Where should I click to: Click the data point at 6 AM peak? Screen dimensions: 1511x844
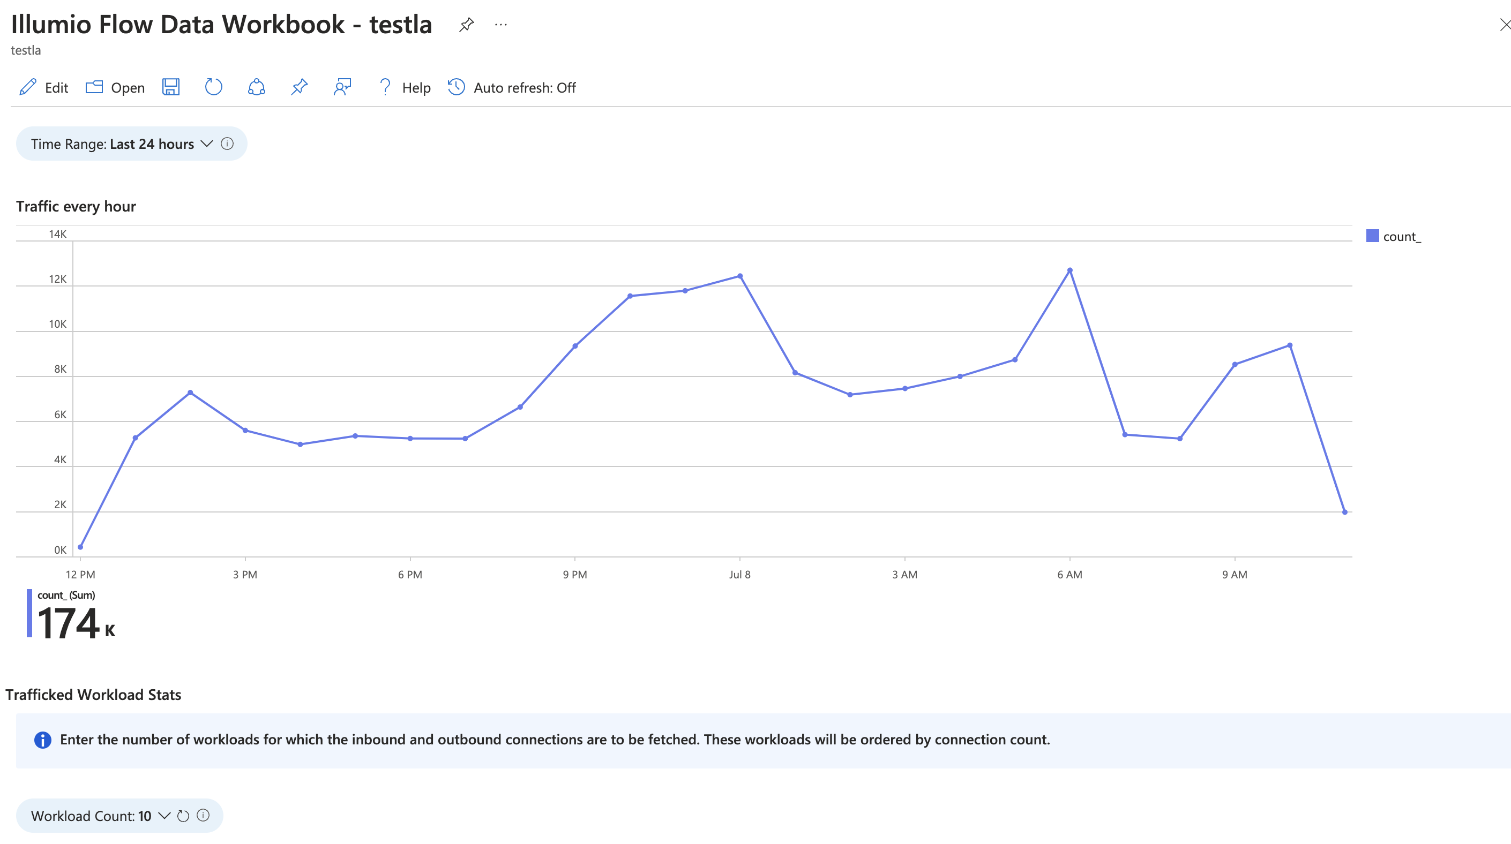(x=1070, y=270)
